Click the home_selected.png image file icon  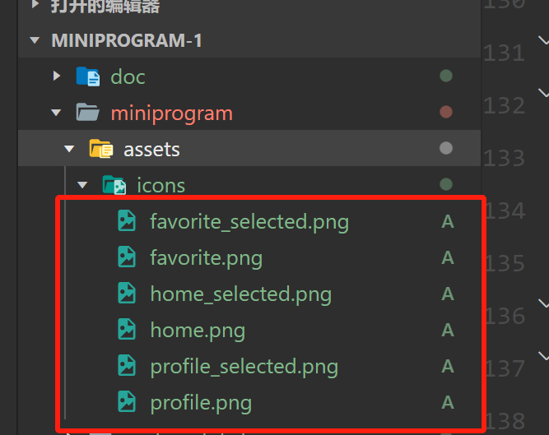pos(126,294)
